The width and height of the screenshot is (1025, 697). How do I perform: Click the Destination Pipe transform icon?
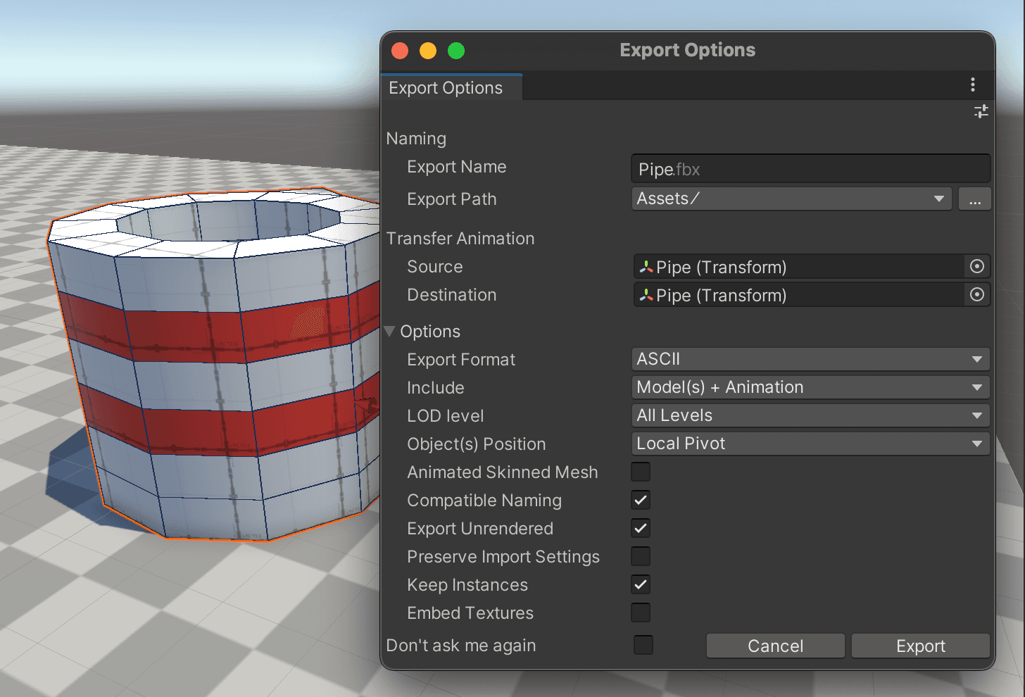[x=646, y=295]
